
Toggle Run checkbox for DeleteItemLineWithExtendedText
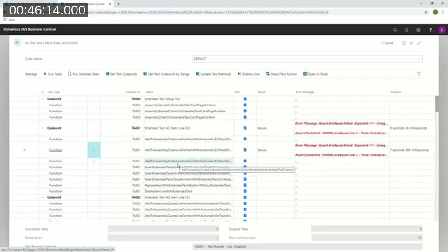click(245, 191)
